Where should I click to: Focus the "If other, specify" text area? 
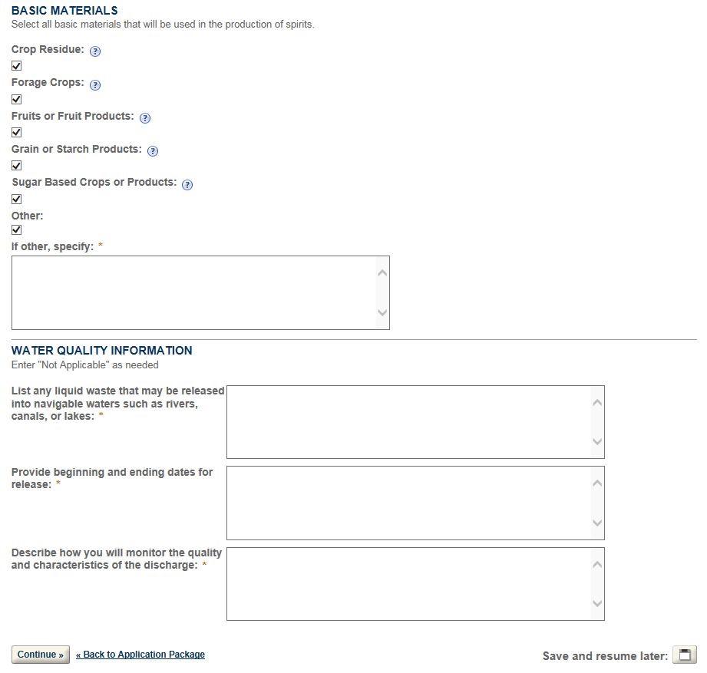193,292
